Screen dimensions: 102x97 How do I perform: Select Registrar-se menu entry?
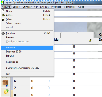point(27,62)
